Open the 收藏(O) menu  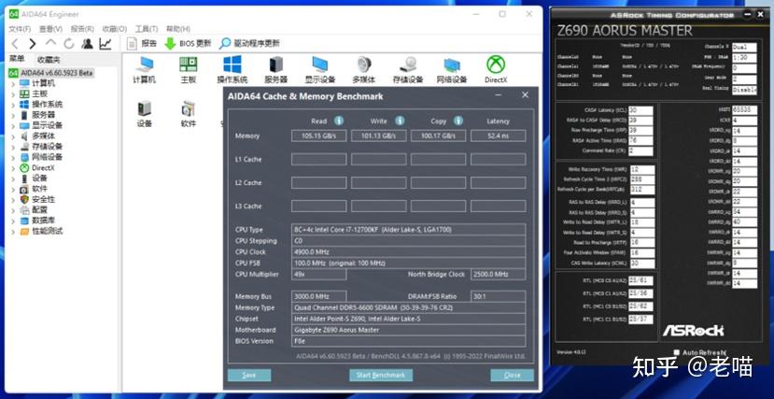pos(115,29)
